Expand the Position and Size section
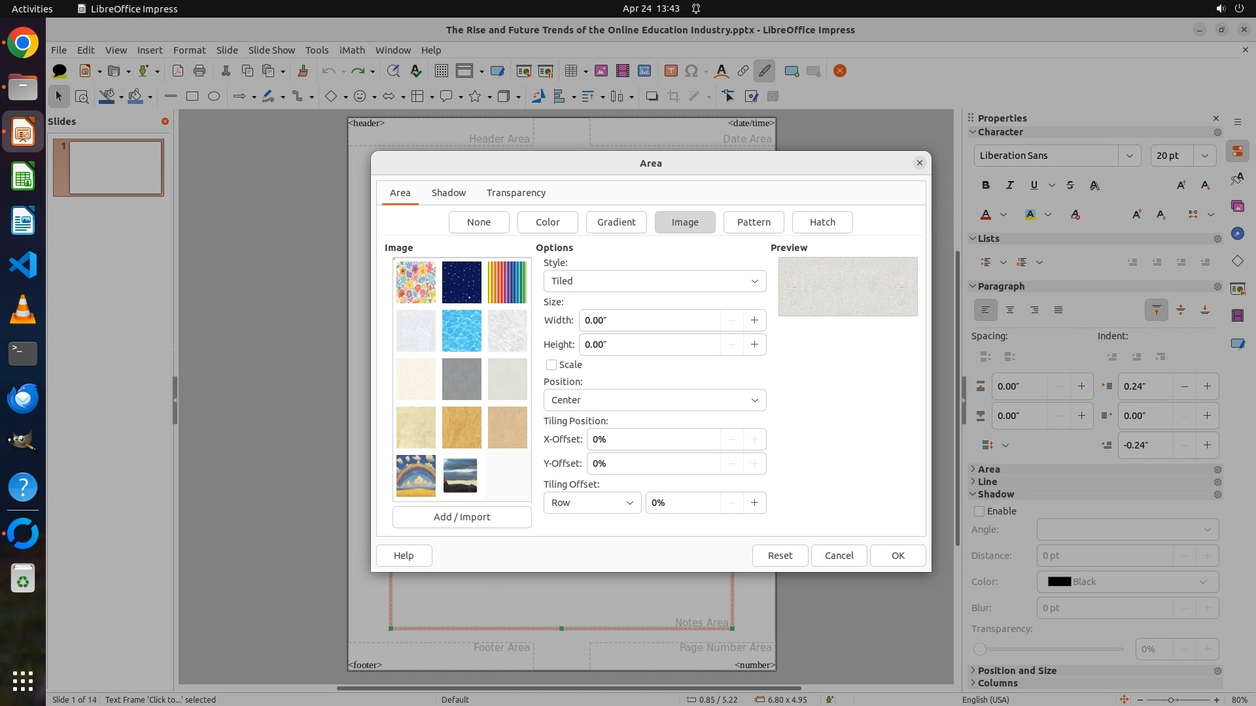Viewport: 1256px width, 706px height. 1017,671
